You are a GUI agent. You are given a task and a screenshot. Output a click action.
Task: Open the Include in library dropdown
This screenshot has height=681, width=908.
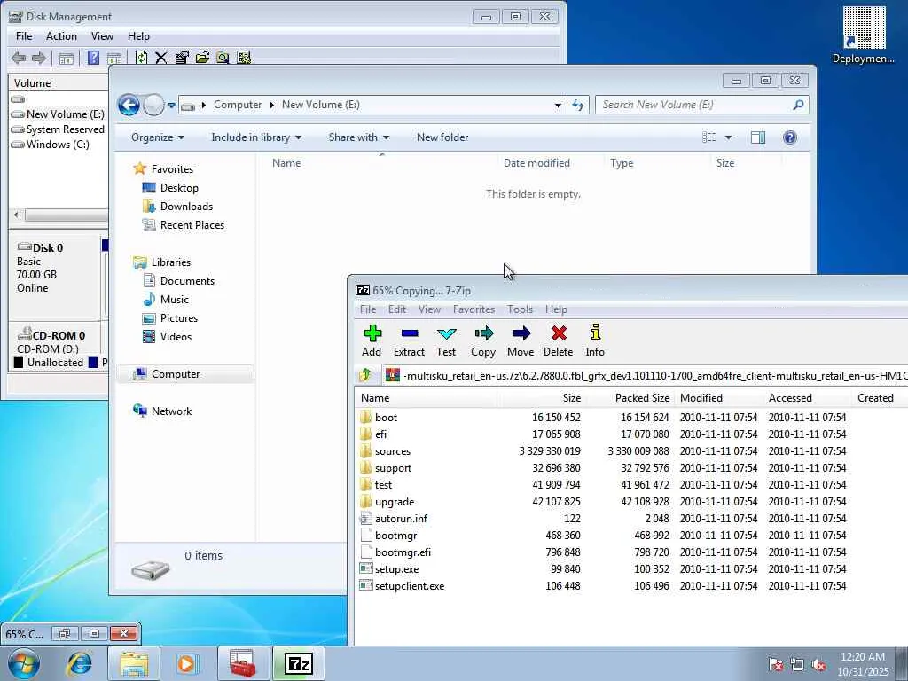[x=256, y=137]
